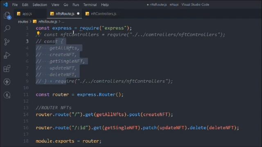Select the nftsRoute.js tab
This screenshot has width=262, height=147.
65,13
